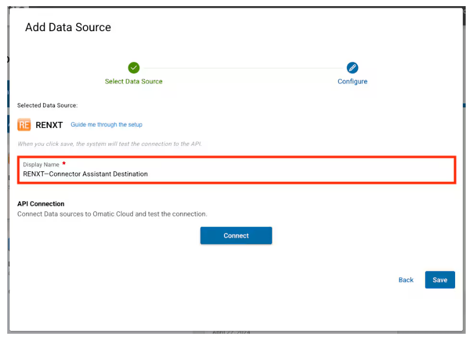Select the 'Select Data Source' step label

pos(133,81)
